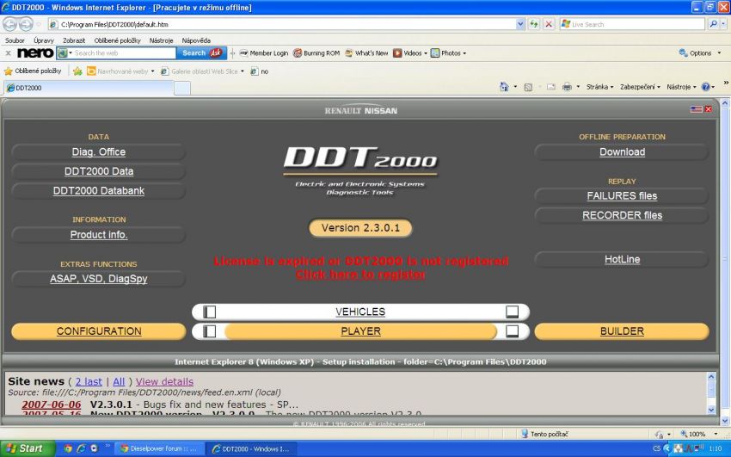The width and height of the screenshot is (731, 457).
Task: Click the US flag language icon
Action: [x=697, y=109]
